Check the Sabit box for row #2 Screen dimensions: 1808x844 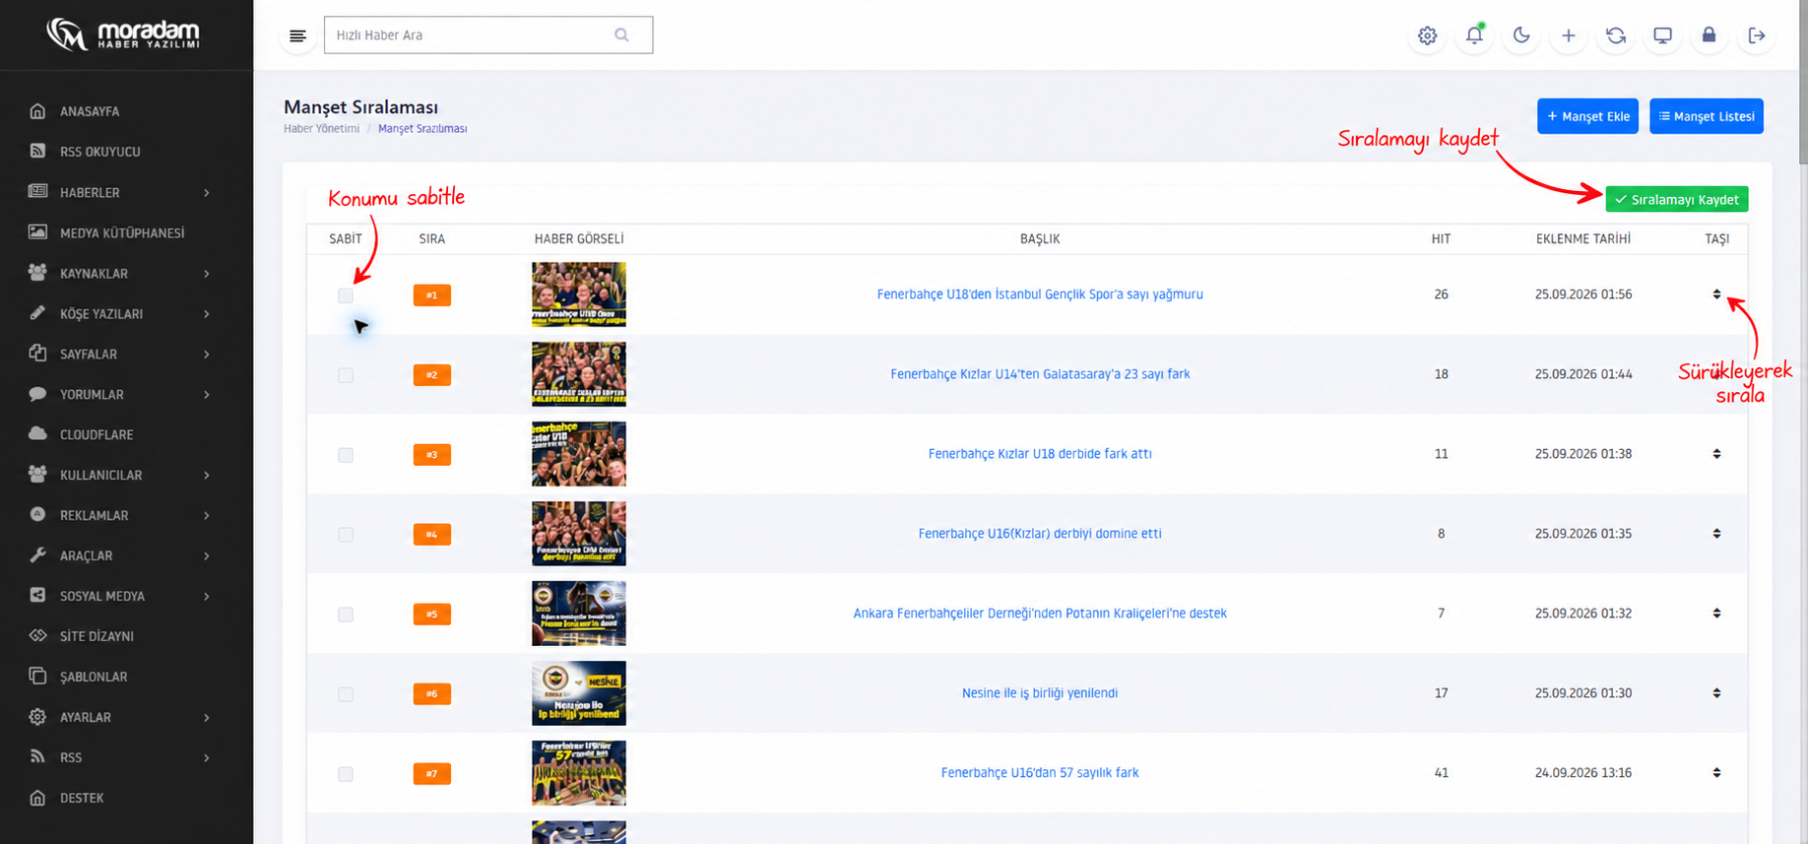(346, 375)
